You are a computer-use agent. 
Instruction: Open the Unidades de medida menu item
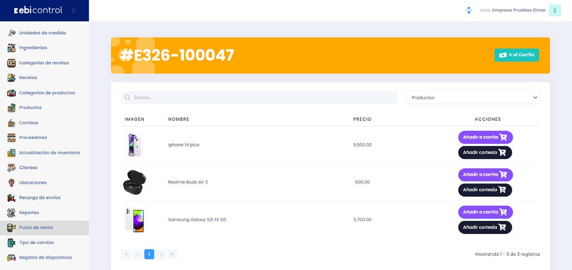click(x=42, y=33)
